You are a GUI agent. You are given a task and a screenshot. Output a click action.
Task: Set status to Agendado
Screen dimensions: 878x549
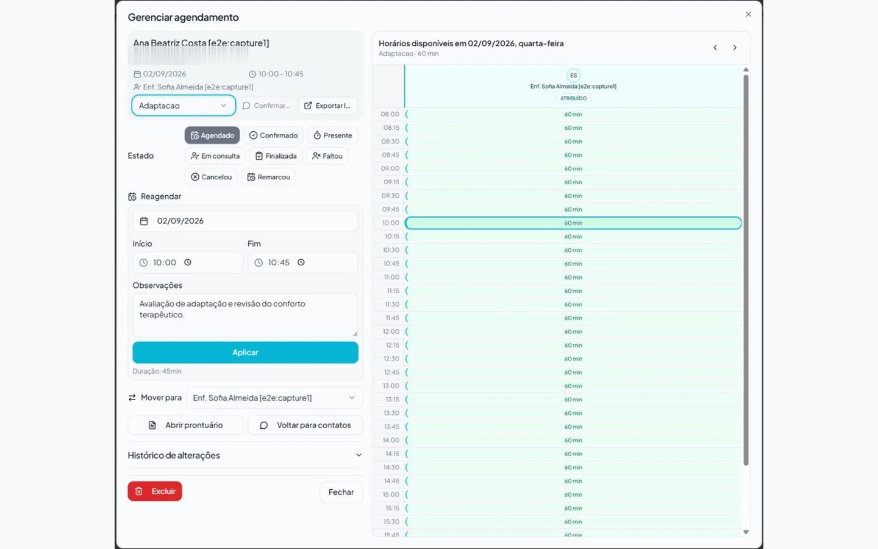coord(212,135)
